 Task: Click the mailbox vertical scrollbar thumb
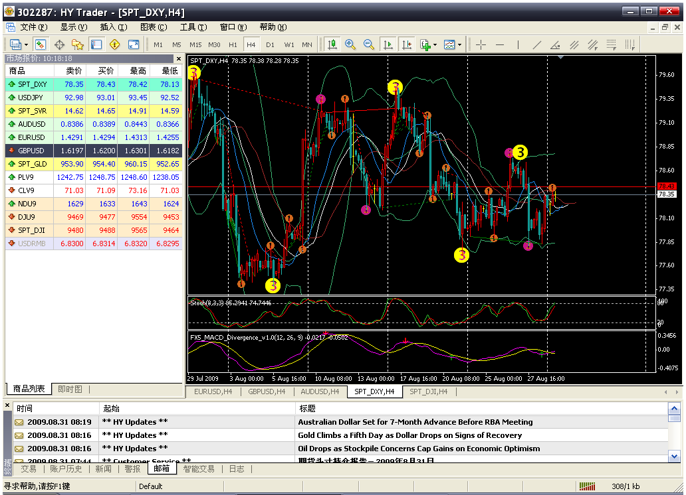pos(674,419)
